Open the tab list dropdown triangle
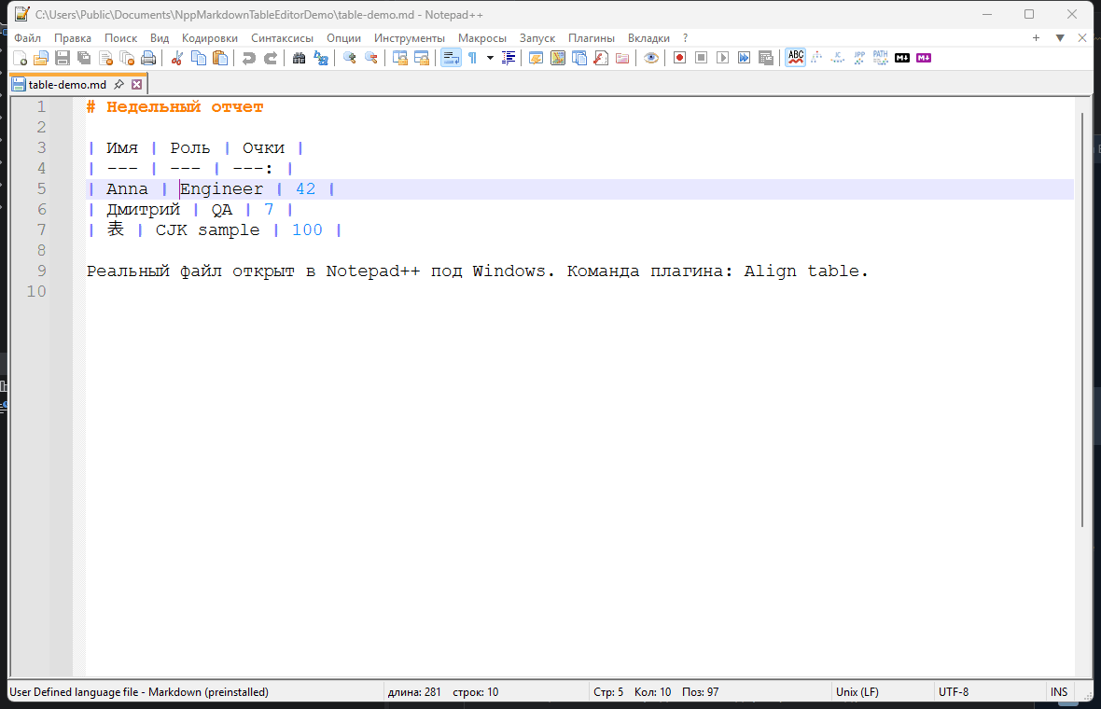Viewport: 1101px width, 709px height. coord(1060,38)
